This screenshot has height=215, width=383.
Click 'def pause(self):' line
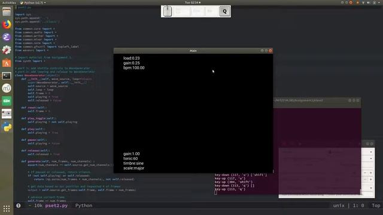pyautogui.click(x=34, y=140)
